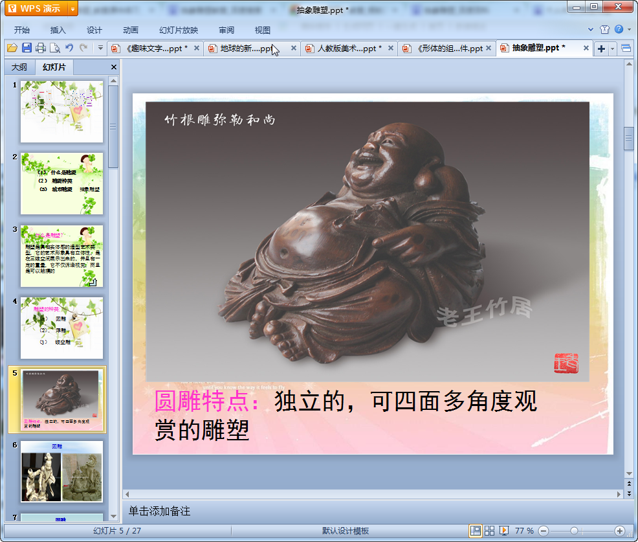Go to next slide via double-arrow down

click(x=629, y=493)
